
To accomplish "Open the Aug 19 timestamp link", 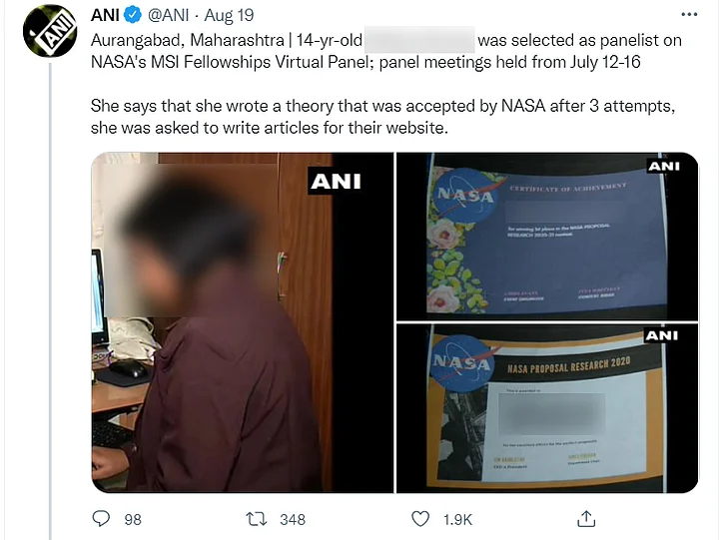I will coord(229,15).
